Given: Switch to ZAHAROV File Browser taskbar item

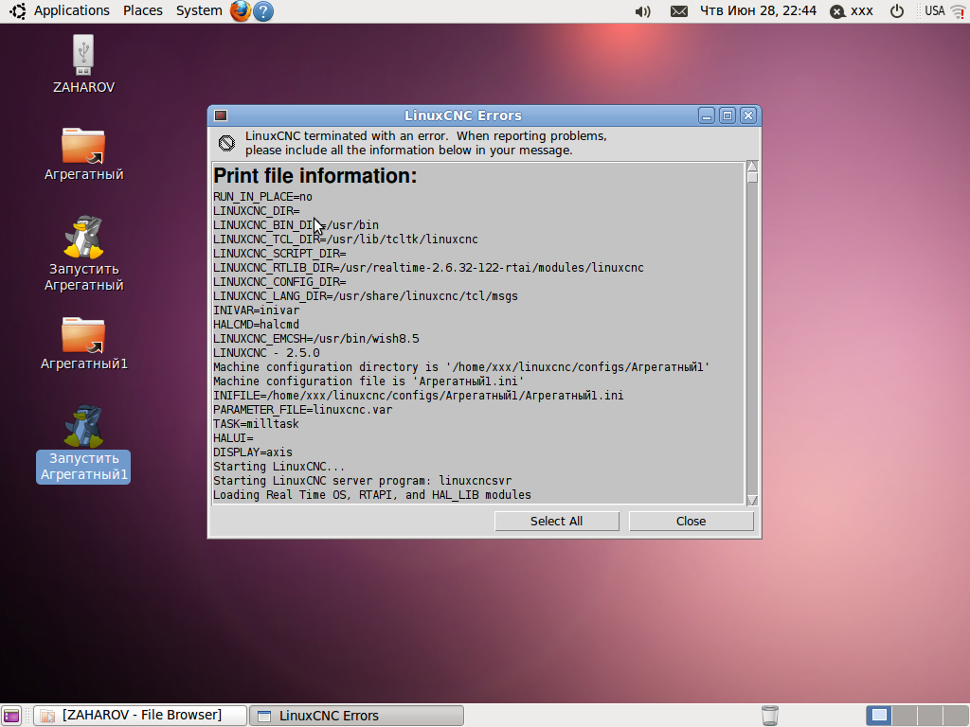Looking at the screenshot, I should point(140,716).
